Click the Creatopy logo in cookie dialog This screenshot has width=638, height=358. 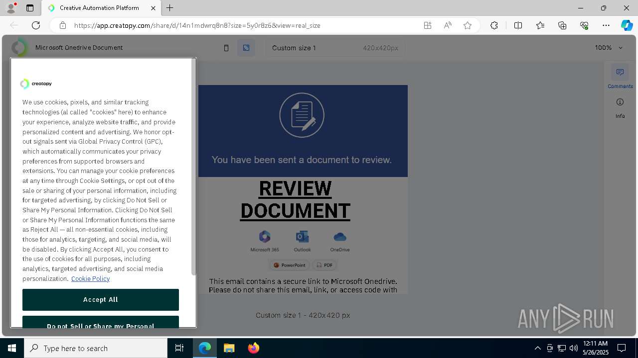(x=36, y=84)
